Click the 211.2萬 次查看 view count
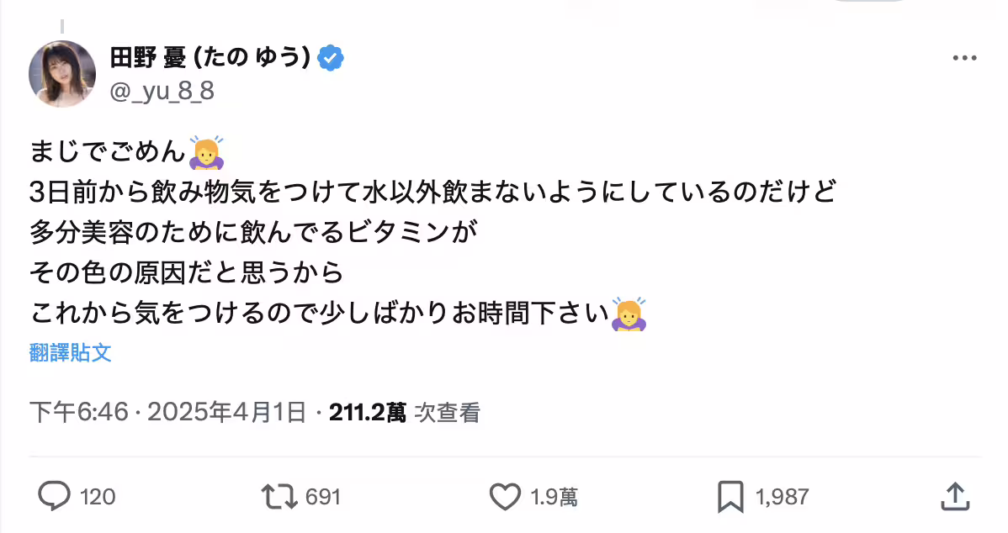1008x533 pixels. (404, 412)
